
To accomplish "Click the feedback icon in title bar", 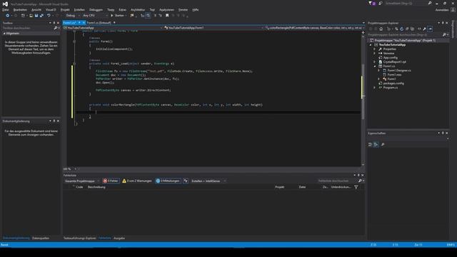I will pyautogui.click(x=381, y=3).
